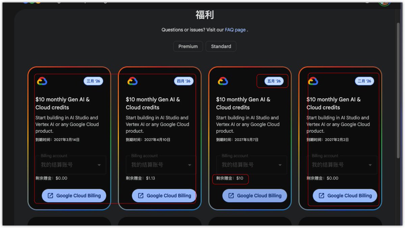Click the credits title on 五月 '26 card

tap(243, 103)
